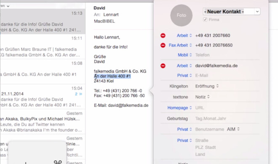Click the Tel.: +49 (431) 200 766 -0 line
Image resolution: width=278 pixels, height=164 pixels.
118,91
